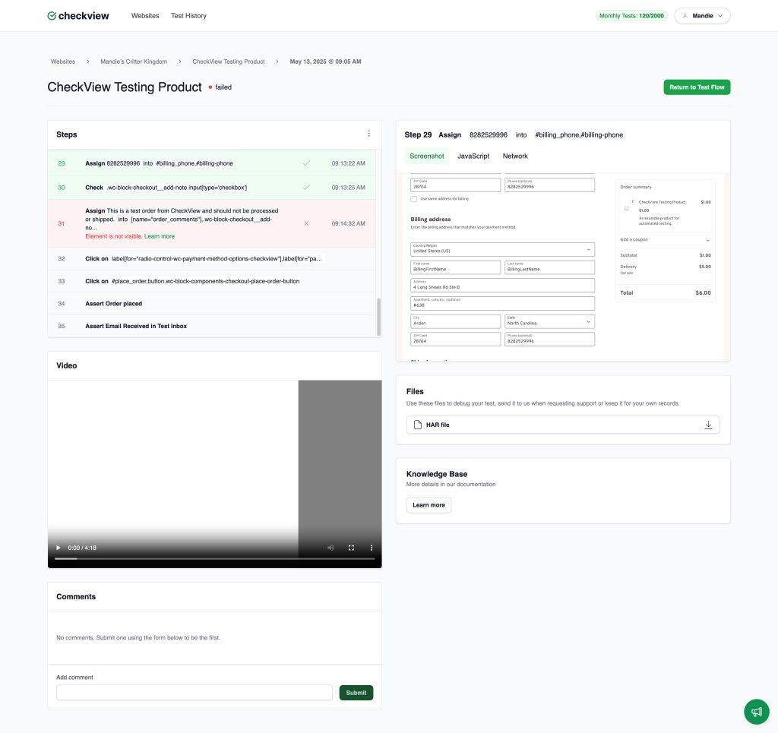Image resolution: width=778 pixels, height=733 pixels.
Task: Click the 09:14:32 AM timestamp
Action: click(x=348, y=223)
